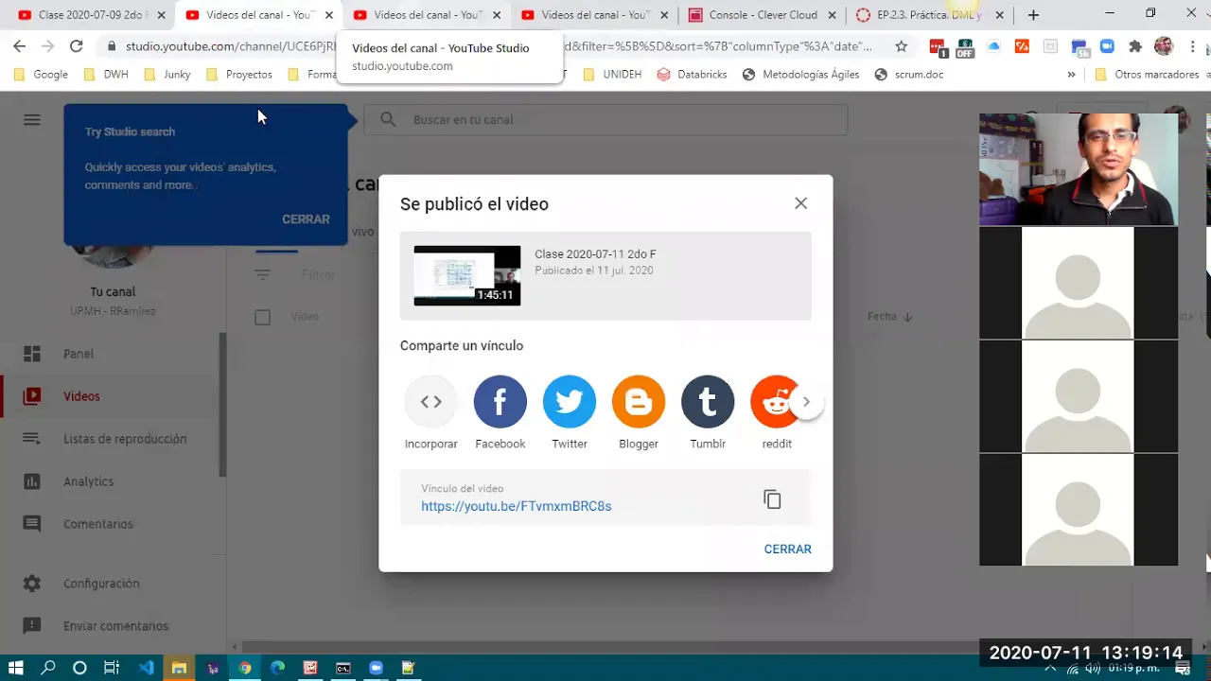Image resolution: width=1211 pixels, height=681 pixels.
Task: Open File Explorer from taskbar
Action: [x=179, y=668]
